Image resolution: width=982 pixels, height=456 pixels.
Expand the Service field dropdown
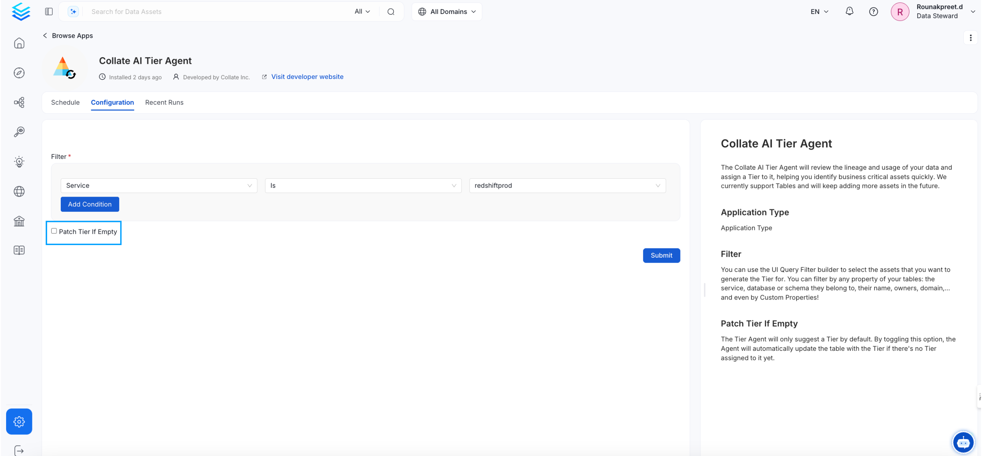pos(158,185)
